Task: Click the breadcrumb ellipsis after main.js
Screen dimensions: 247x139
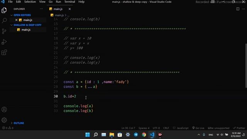Action: tap(68, 15)
